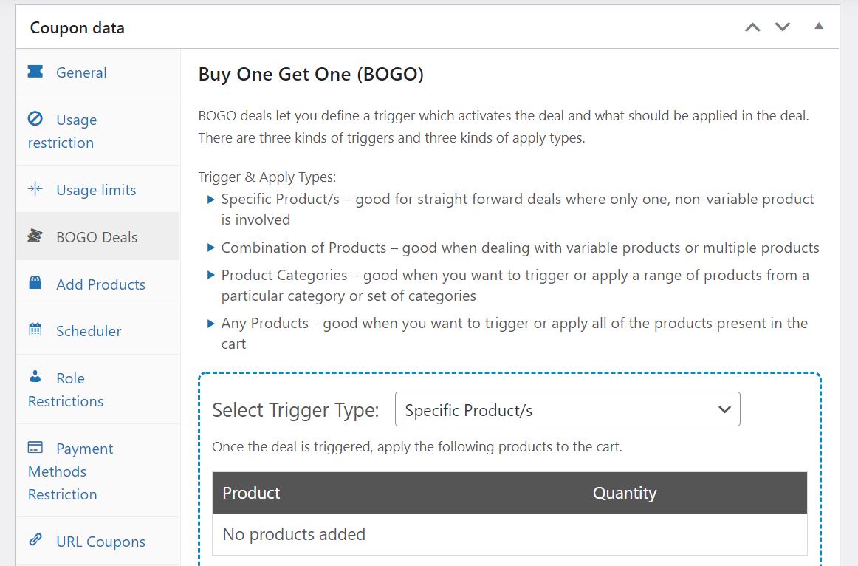This screenshot has width=858, height=566.
Task: Move the Coupon data box up
Action: [x=752, y=27]
